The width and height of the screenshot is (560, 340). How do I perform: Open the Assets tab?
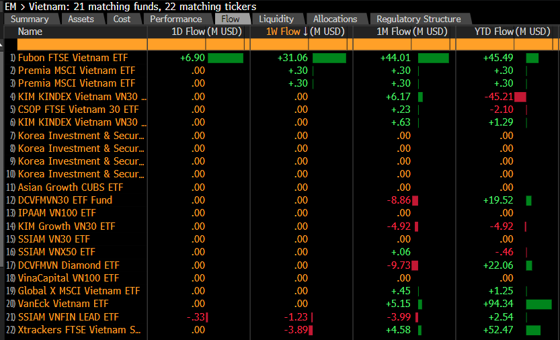coord(81,19)
